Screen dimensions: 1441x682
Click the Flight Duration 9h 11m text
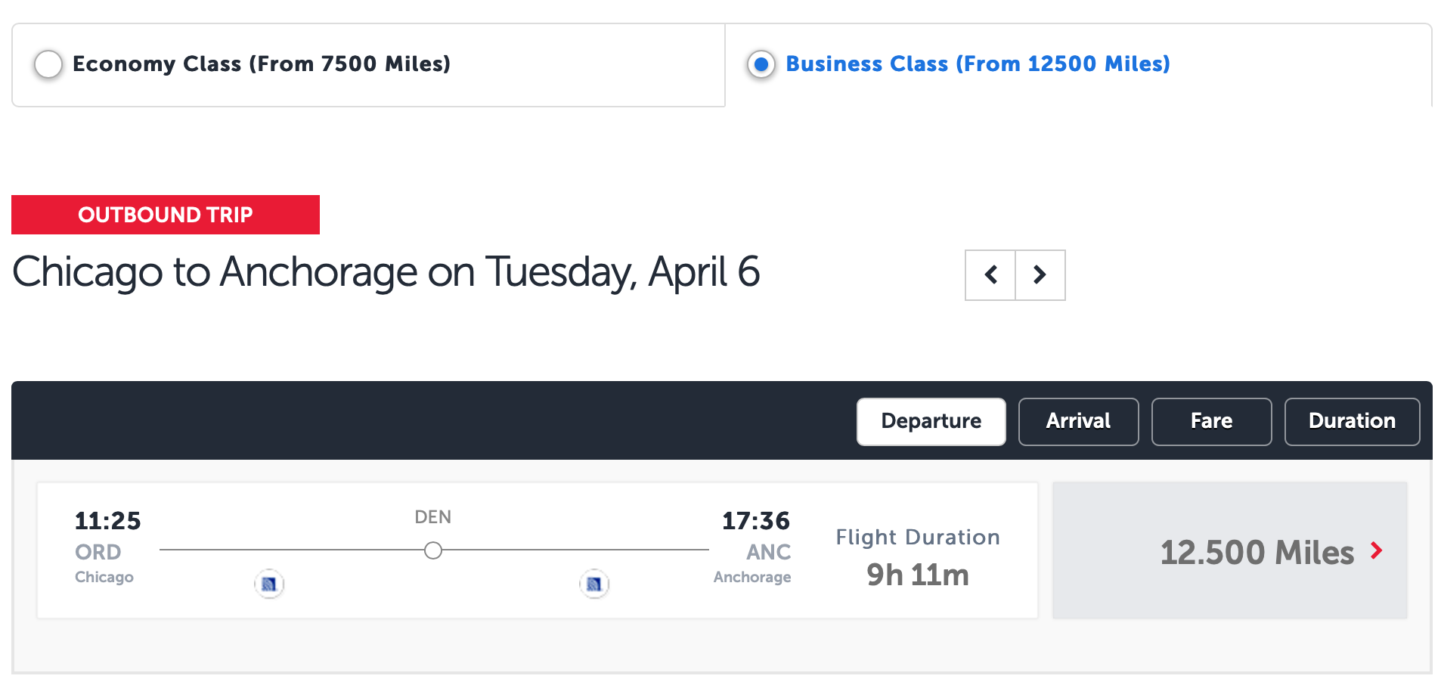(918, 557)
